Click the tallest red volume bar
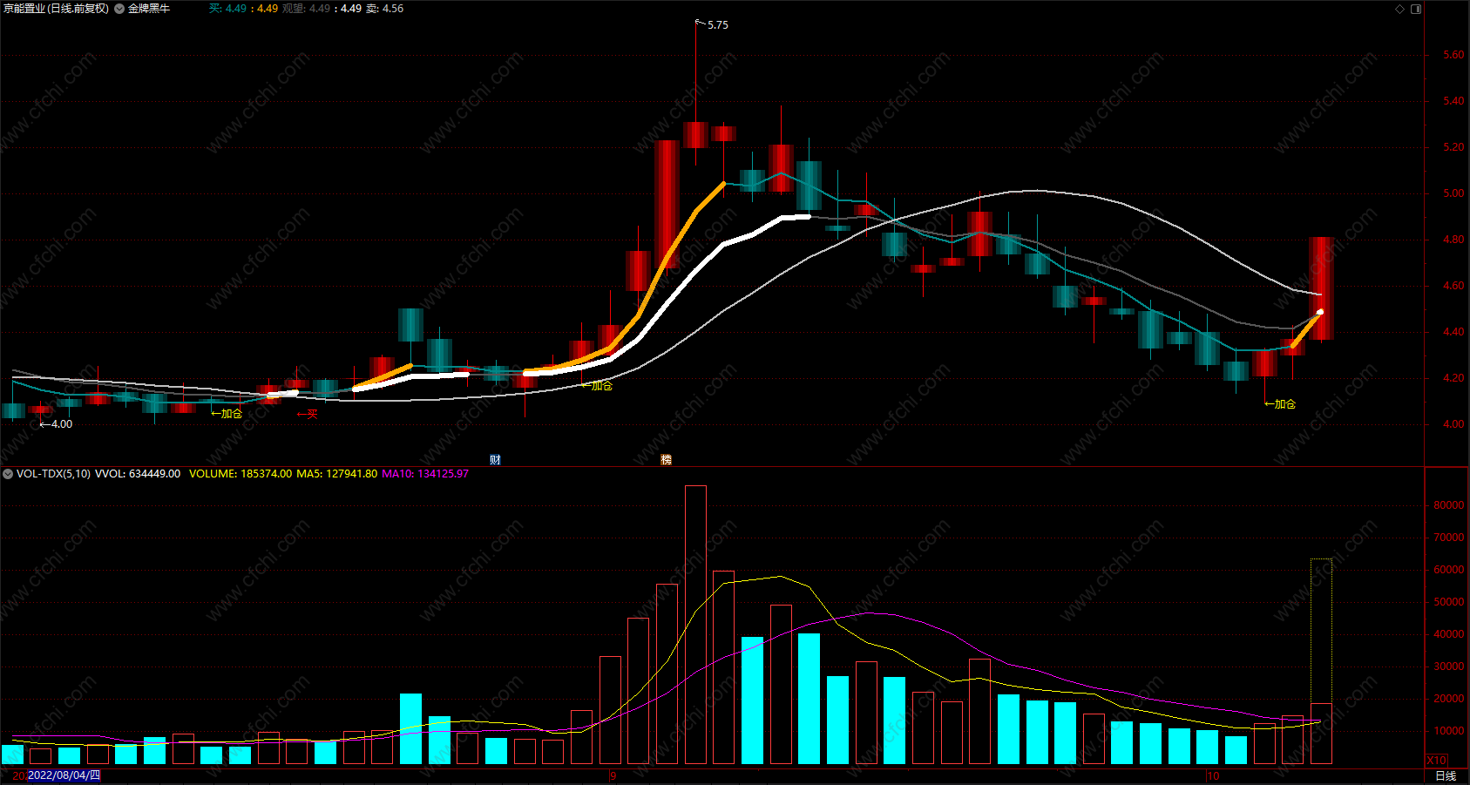Image resolution: width=1470 pixels, height=785 pixels. [695, 625]
